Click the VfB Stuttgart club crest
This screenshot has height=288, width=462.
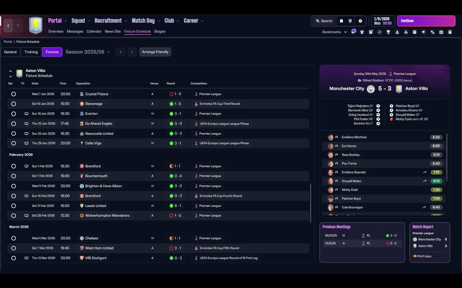[x=82, y=258]
